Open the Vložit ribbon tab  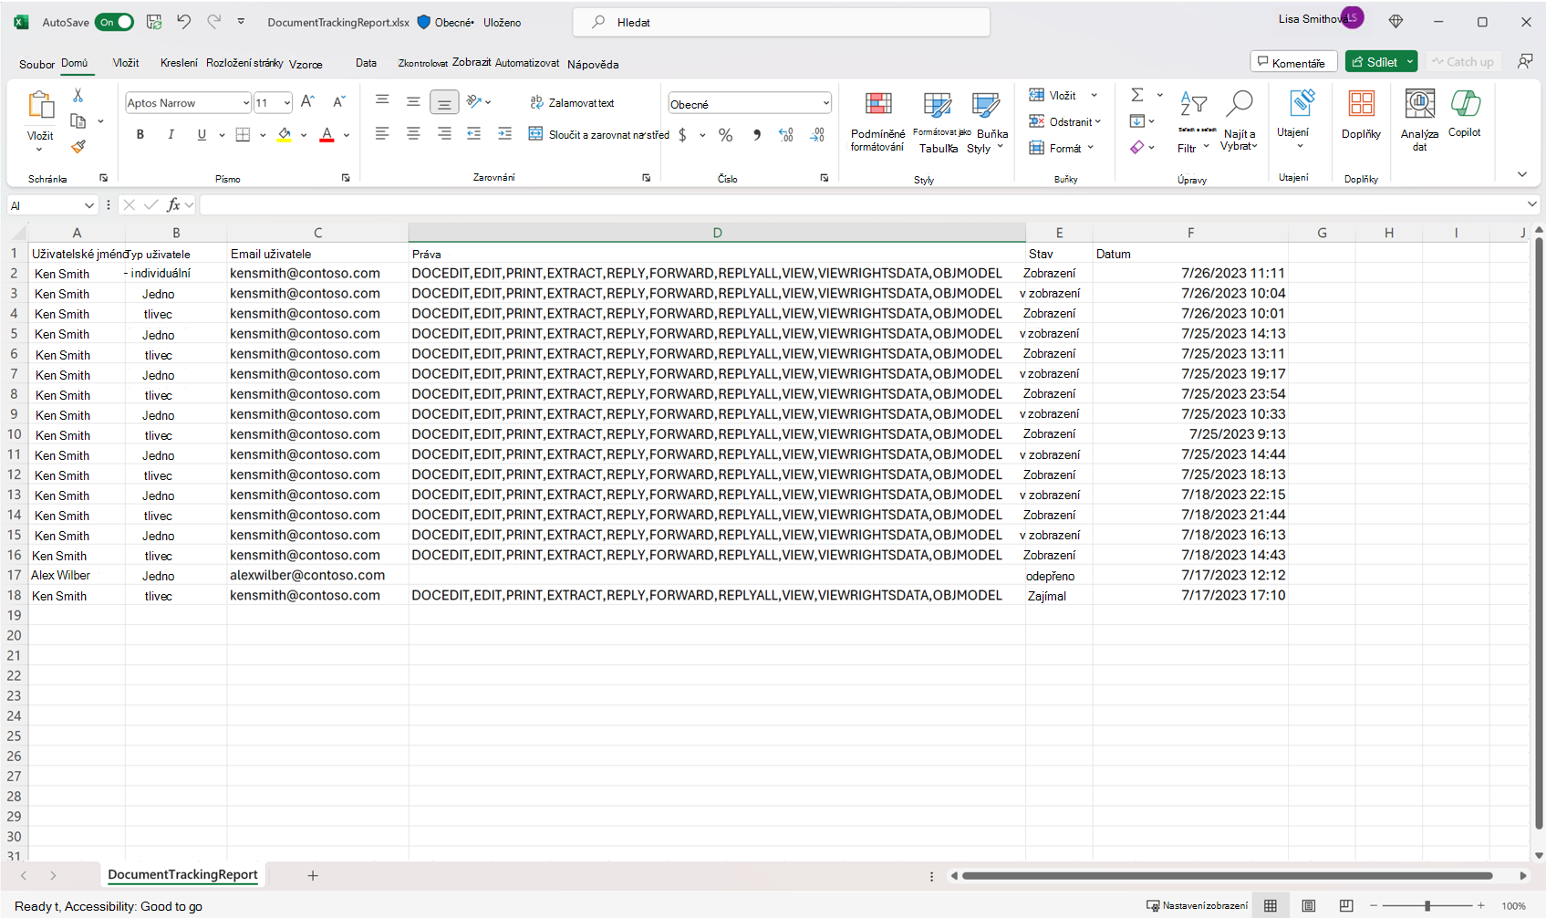[126, 63]
